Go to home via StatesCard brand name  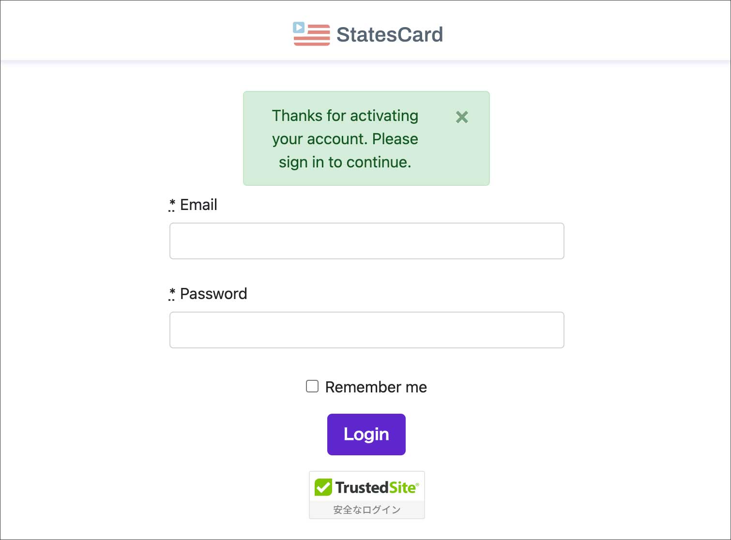pos(389,35)
